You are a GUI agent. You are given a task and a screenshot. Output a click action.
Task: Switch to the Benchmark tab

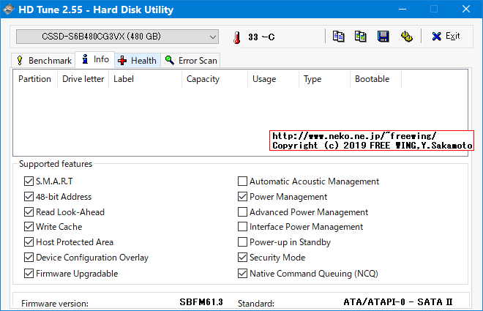[x=43, y=60]
